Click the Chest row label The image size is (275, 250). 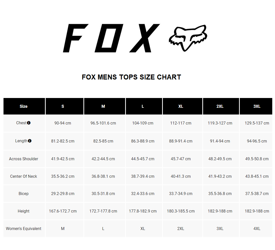click(x=21, y=123)
